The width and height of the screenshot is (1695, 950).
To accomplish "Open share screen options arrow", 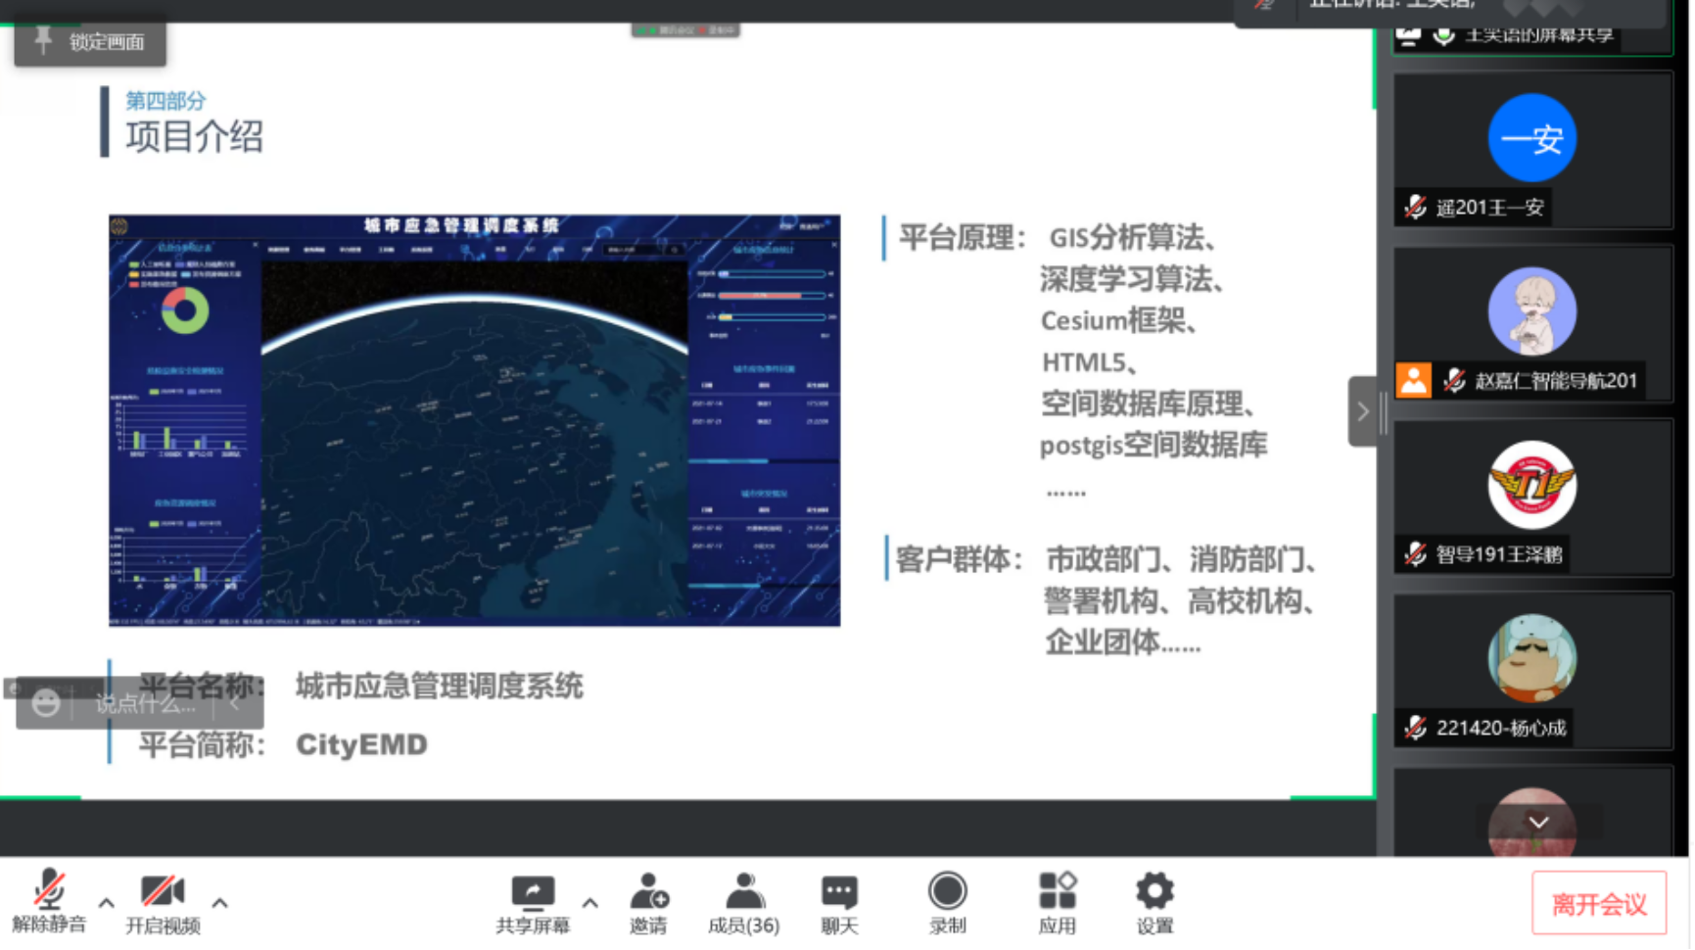I will coord(589,903).
